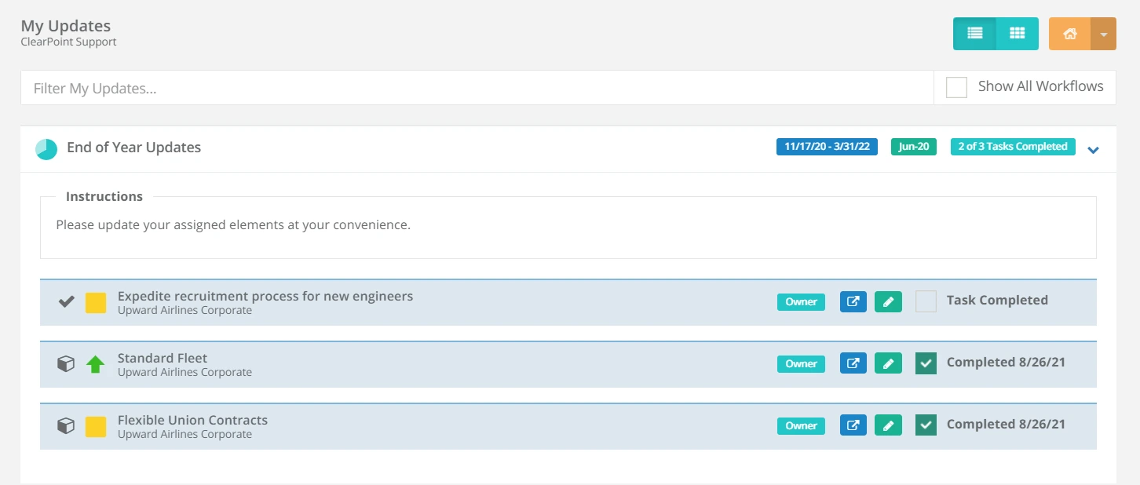Switch to grid view in the header

click(1018, 34)
